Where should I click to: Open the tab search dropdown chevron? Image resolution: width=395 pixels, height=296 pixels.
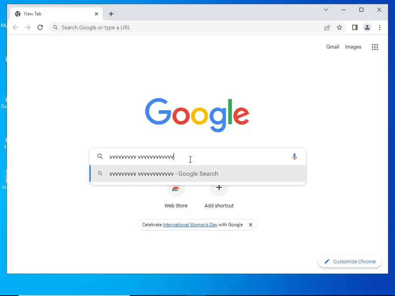pos(326,10)
